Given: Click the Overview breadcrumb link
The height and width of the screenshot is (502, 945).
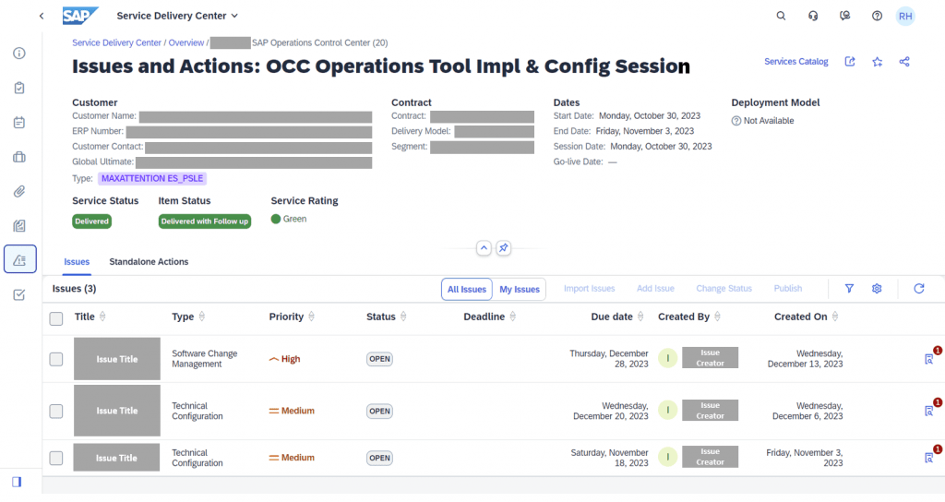Looking at the screenshot, I should pos(186,42).
